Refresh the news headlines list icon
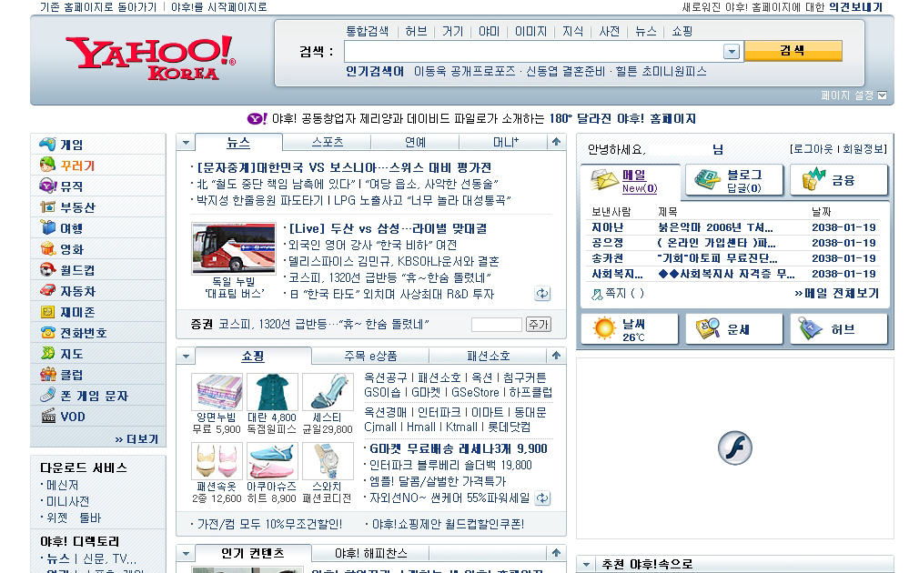 [x=542, y=294]
